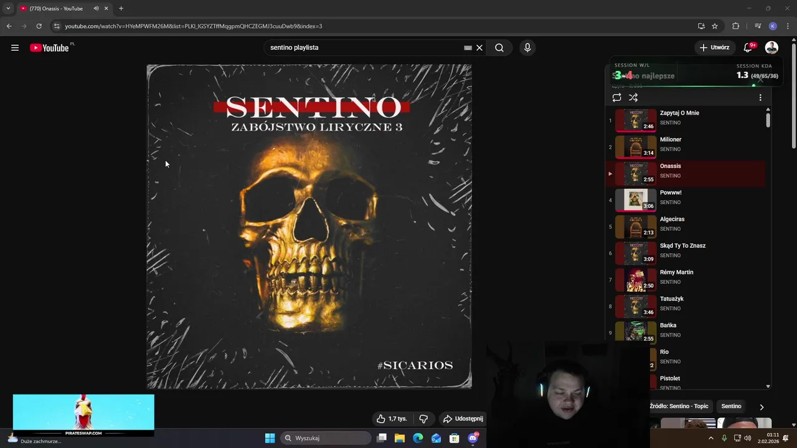Reload the page
The height and width of the screenshot is (448, 797).
[x=39, y=26]
